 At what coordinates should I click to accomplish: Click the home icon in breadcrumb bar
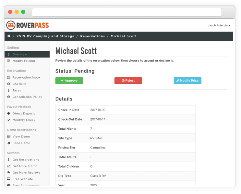[x=9, y=36]
